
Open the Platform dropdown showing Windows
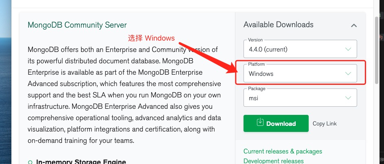(300, 73)
